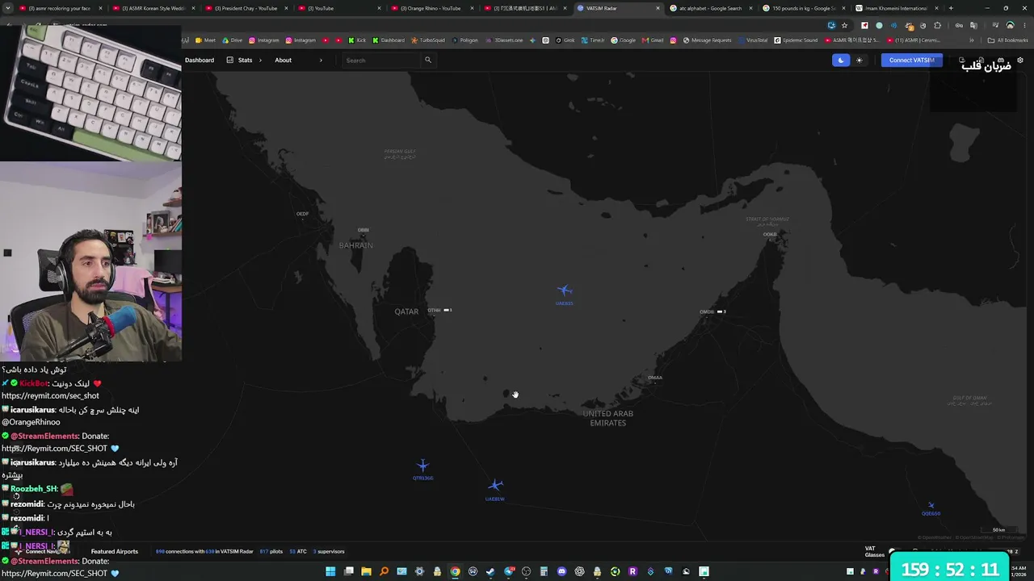Open the Epidemic Sound bookmark
The image size is (1034, 581).
[x=796, y=40]
